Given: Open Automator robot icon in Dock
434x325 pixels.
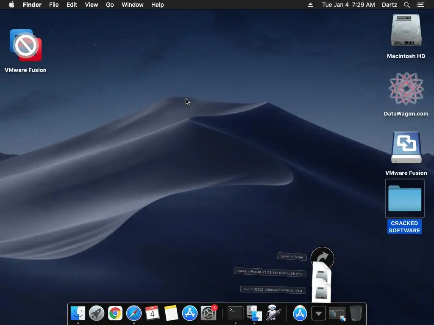Looking at the screenshot, I should tap(273, 313).
